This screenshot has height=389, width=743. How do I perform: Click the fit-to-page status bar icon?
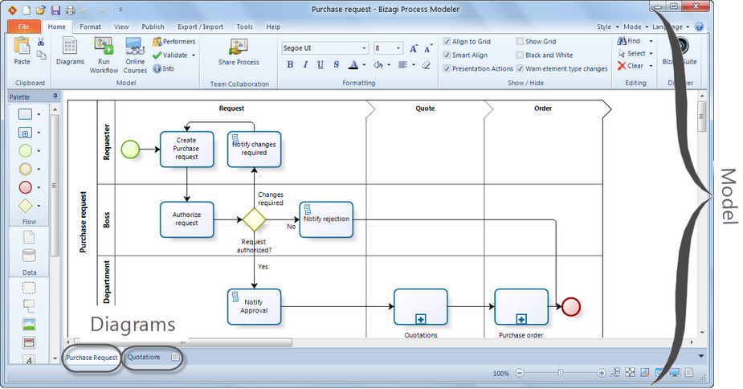click(631, 373)
